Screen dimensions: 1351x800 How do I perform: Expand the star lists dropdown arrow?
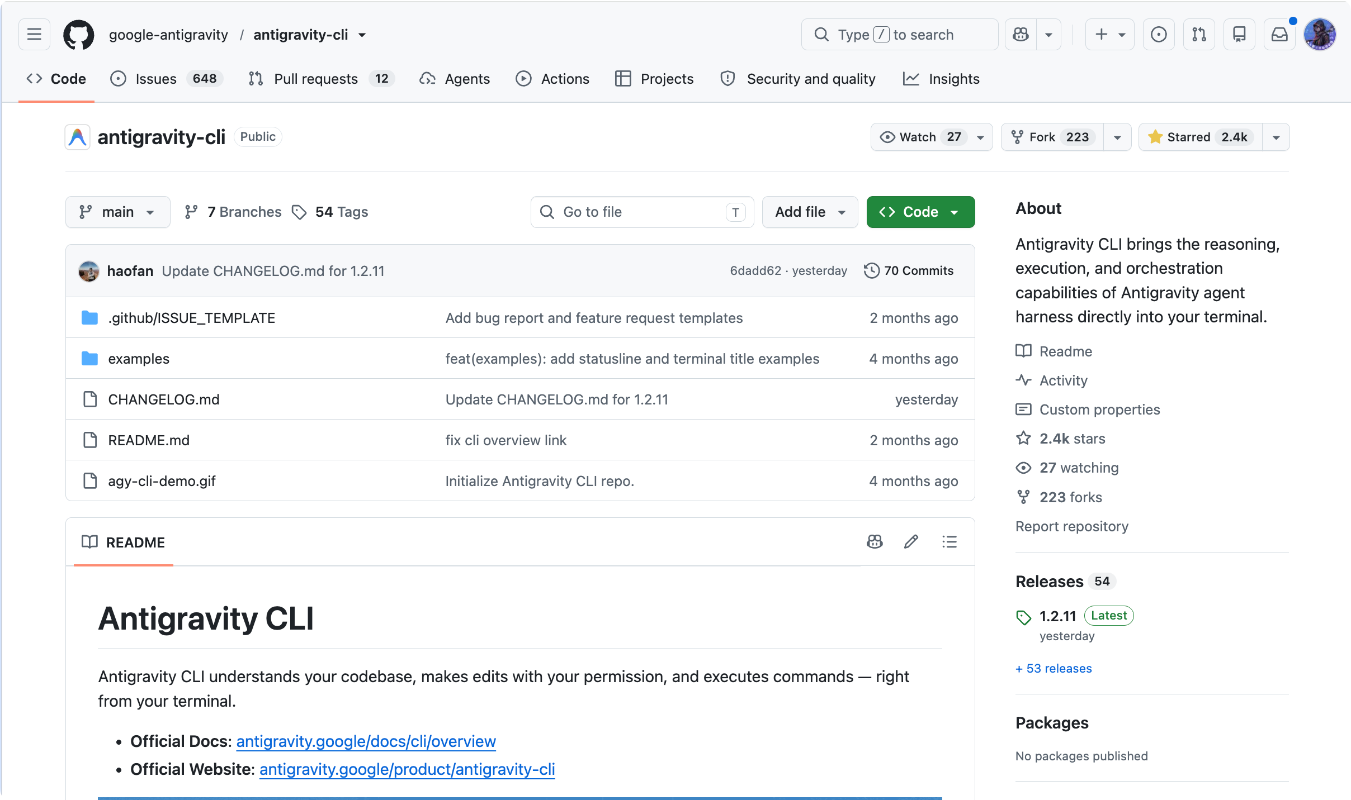tap(1276, 137)
